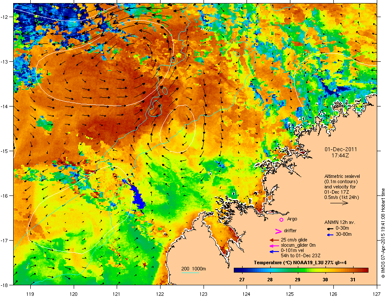The image size is (386, 298).
Task: Click the 'slocum_glider 0m' legend label
Action: click(298, 245)
